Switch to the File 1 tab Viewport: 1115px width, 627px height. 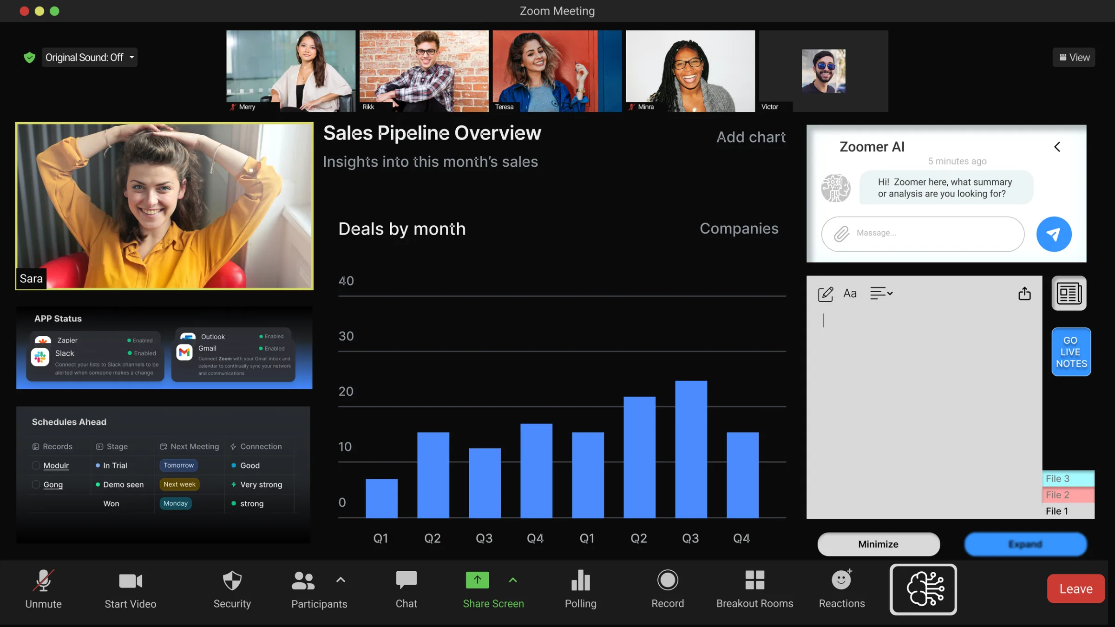(1068, 511)
